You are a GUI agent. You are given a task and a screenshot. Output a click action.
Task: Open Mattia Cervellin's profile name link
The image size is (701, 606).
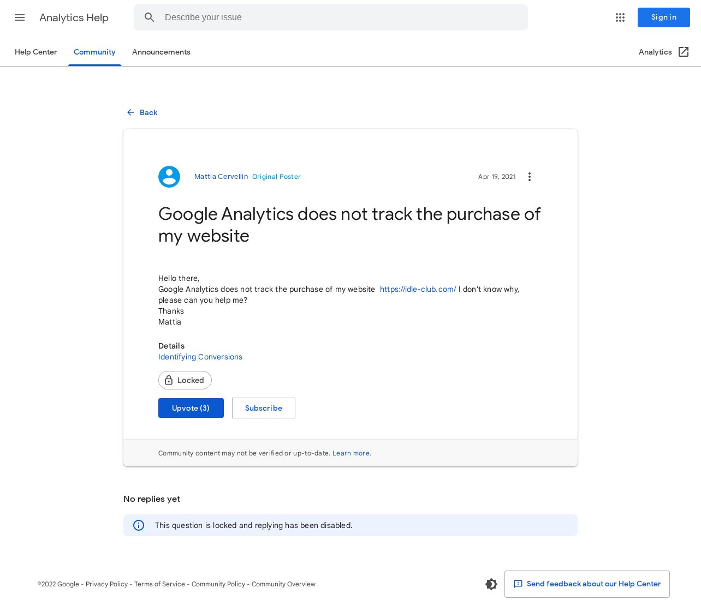tap(221, 177)
